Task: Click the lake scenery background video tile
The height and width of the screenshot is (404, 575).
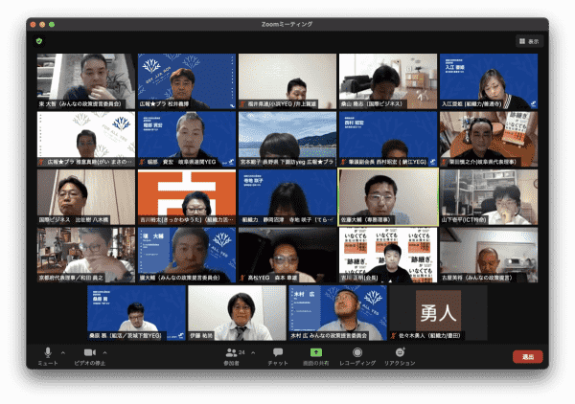Action: click(x=287, y=139)
